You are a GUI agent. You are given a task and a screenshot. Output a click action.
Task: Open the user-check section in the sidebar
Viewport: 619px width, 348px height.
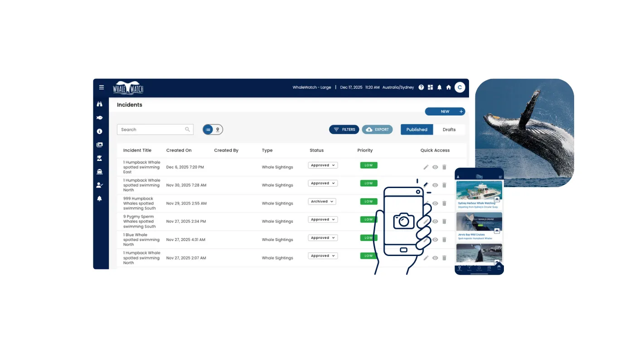[x=100, y=185]
